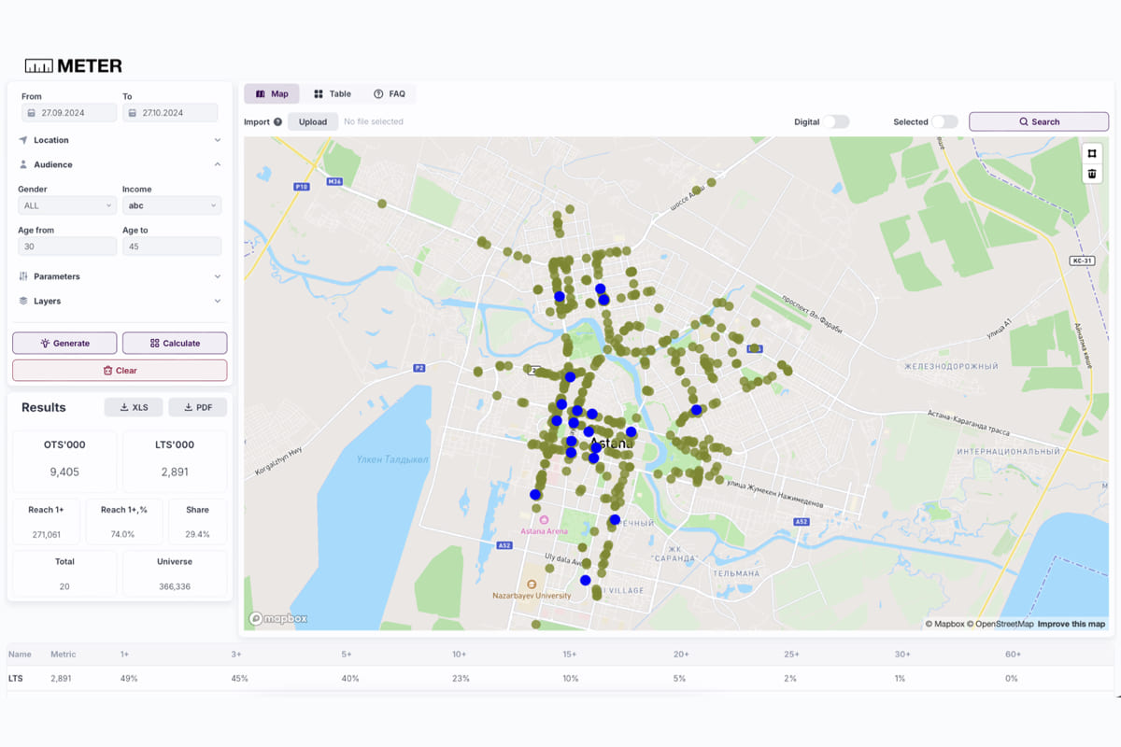Click the Mapbox logo on the map
Viewport: 1121px width, 747px height.
coord(278,618)
